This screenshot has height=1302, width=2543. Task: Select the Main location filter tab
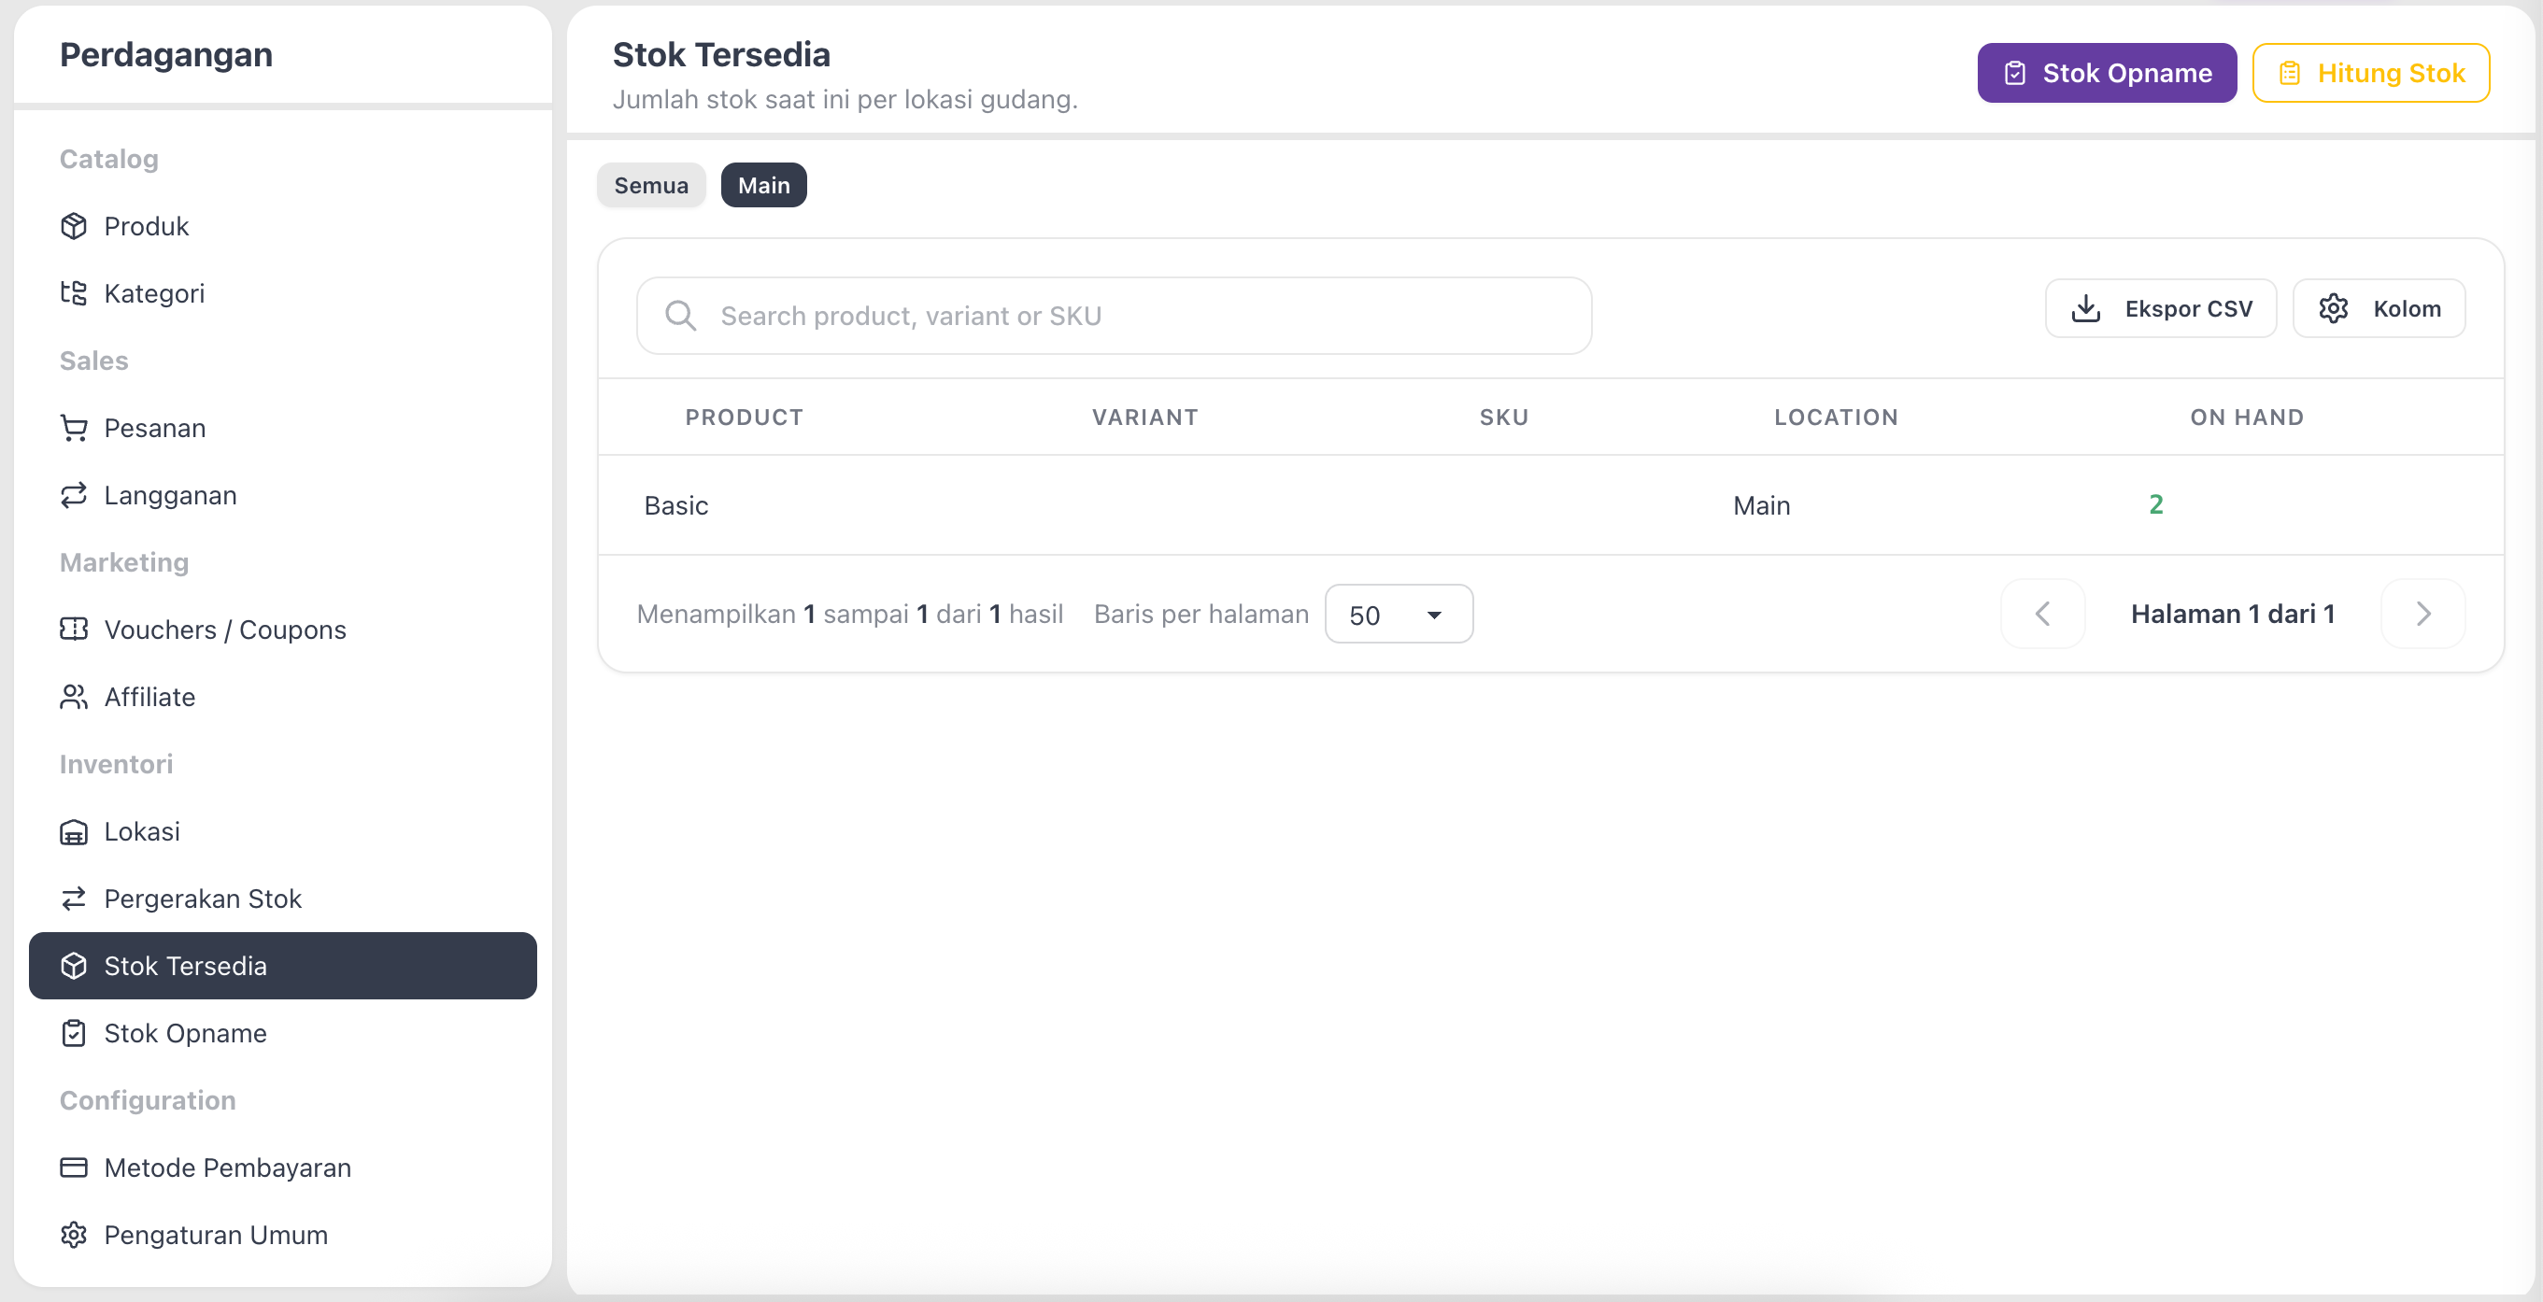763,185
